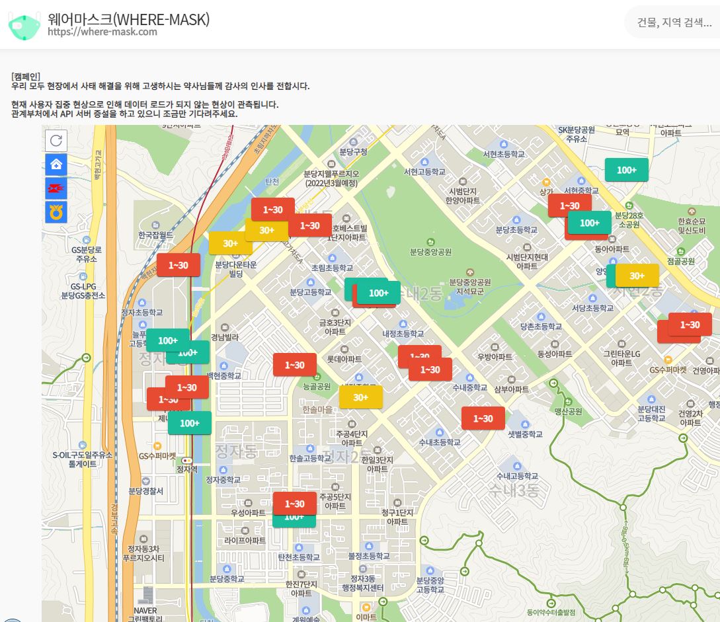720x622 pixels.
Task: Select the 1~30 marker left of 주공5단지아파트
Action: coord(295,504)
